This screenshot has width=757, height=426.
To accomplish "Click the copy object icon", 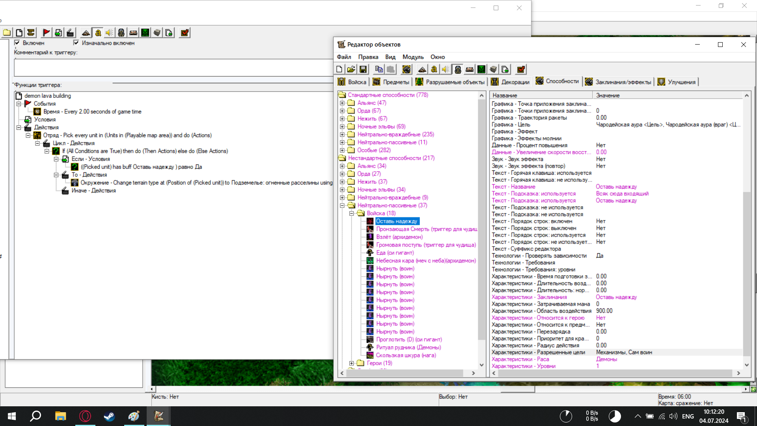I will click(x=379, y=69).
